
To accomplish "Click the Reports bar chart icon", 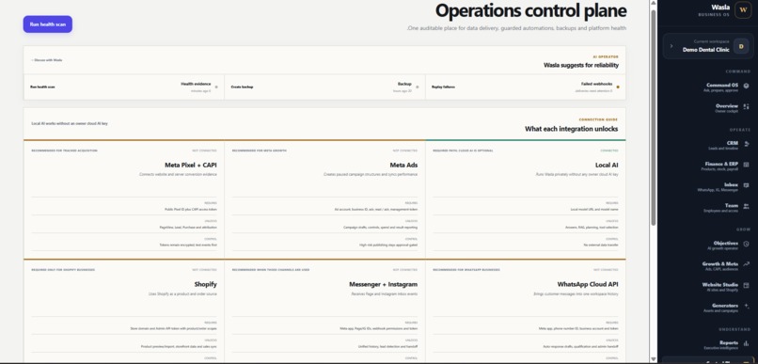I will coord(747,343).
